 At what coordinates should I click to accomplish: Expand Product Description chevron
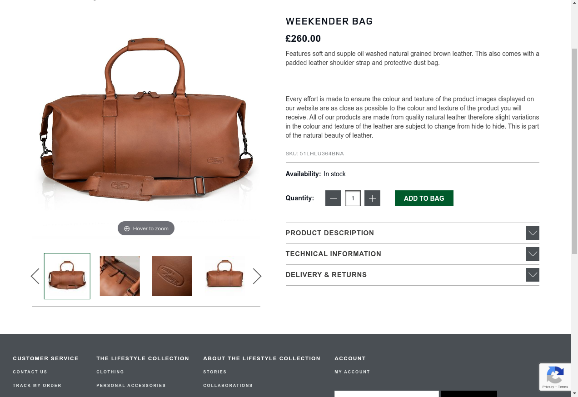(533, 233)
